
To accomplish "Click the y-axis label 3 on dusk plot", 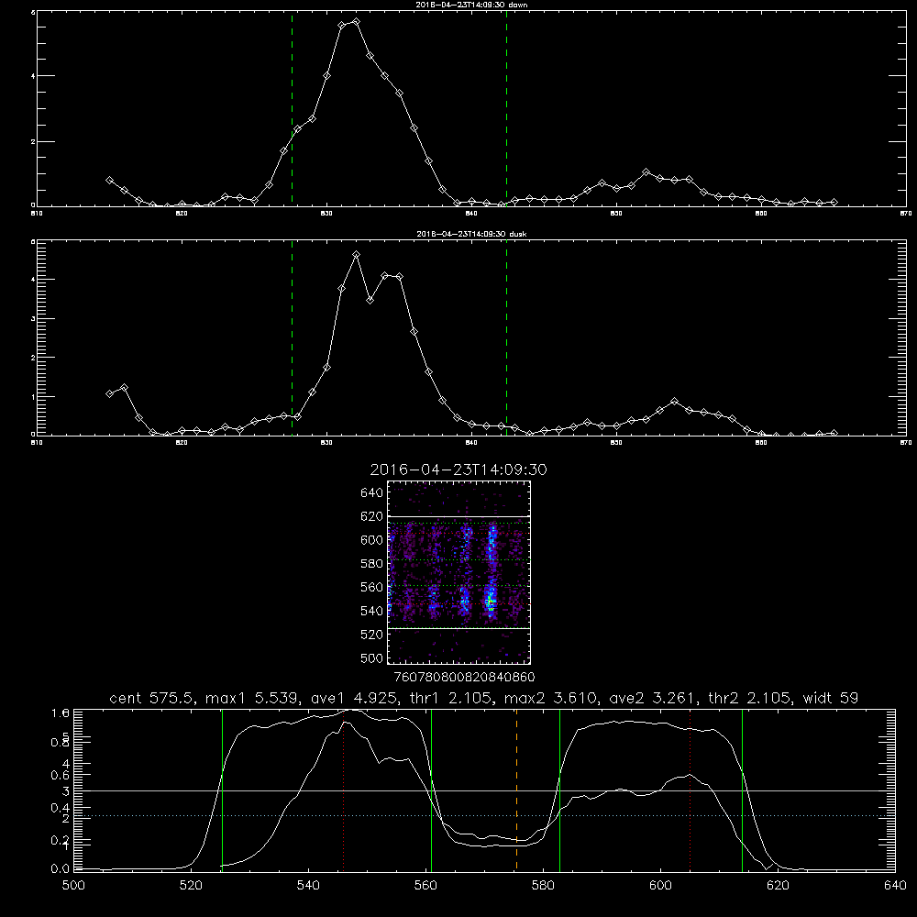I will tap(33, 319).
